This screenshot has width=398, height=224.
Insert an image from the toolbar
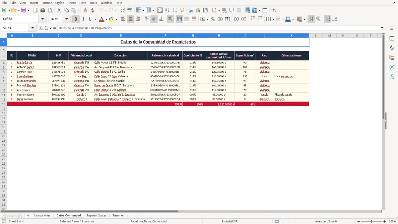click(191, 10)
